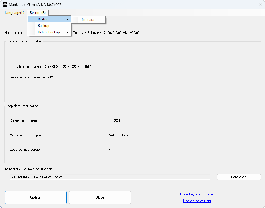Expand the Delete backup submenu arrow
This screenshot has width=265, height=208.
(x=67, y=32)
